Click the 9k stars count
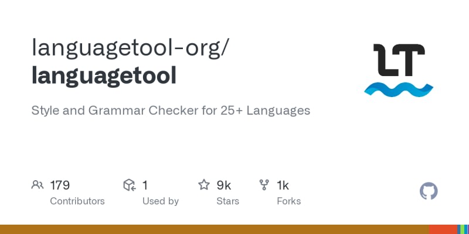469x234 pixels. (x=224, y=185)
